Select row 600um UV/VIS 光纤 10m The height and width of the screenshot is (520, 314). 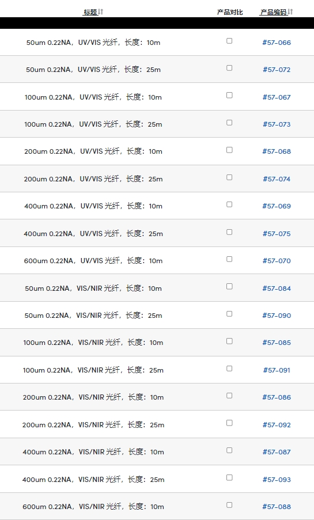point(157,260)
